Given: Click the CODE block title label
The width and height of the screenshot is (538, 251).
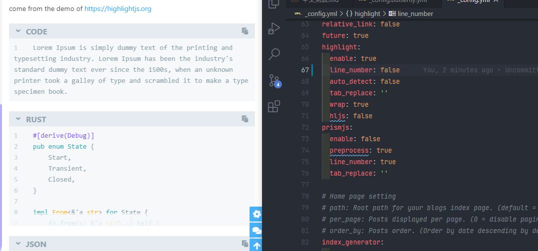Looking at the screenshot, I should coord(37,31).
